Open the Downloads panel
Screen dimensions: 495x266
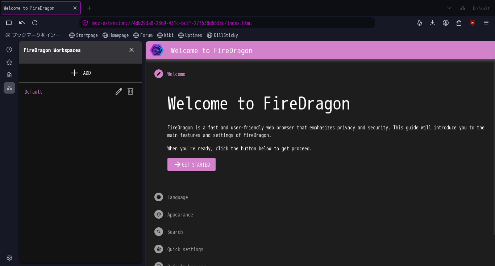[432, 23]
